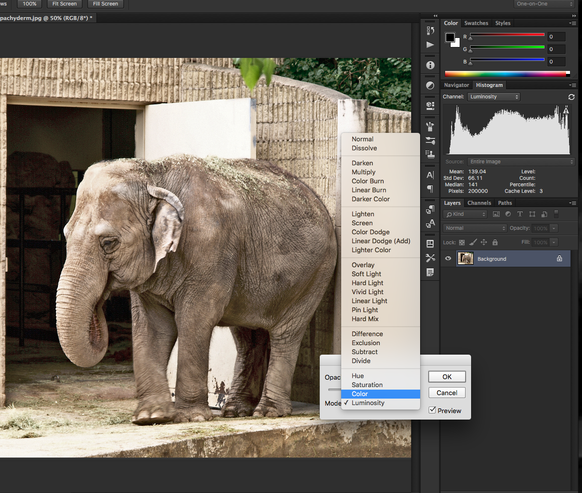582x493 pixels.
Task: Click the OK button
Action: click(447, 377)
